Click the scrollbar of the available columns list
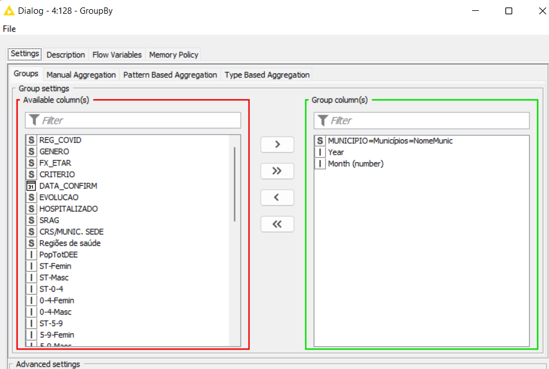 pyautogui.click(x=235, y=183)
